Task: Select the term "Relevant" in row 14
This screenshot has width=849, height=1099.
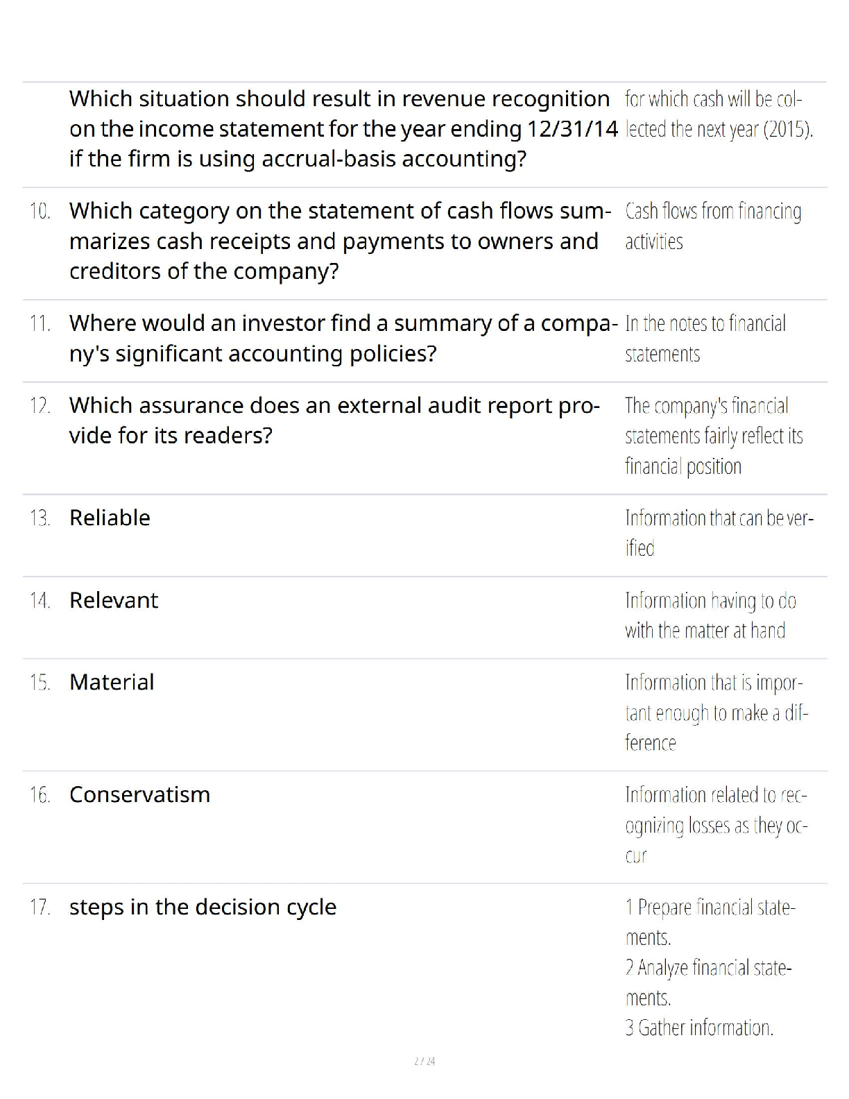Action: coord(114,600)
